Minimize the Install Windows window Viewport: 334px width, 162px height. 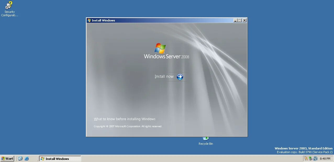235,20
